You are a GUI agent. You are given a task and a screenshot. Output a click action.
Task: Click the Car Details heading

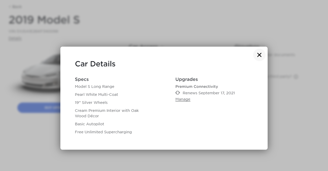tap(95, 64)
